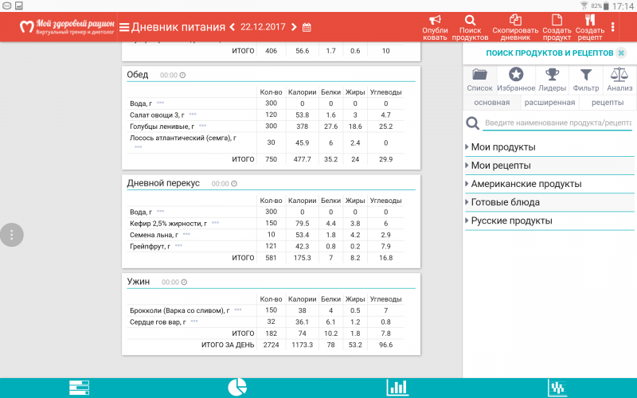
Task: Open the hamburger menu beside Дневник питания
Action: tap(124, 27)
